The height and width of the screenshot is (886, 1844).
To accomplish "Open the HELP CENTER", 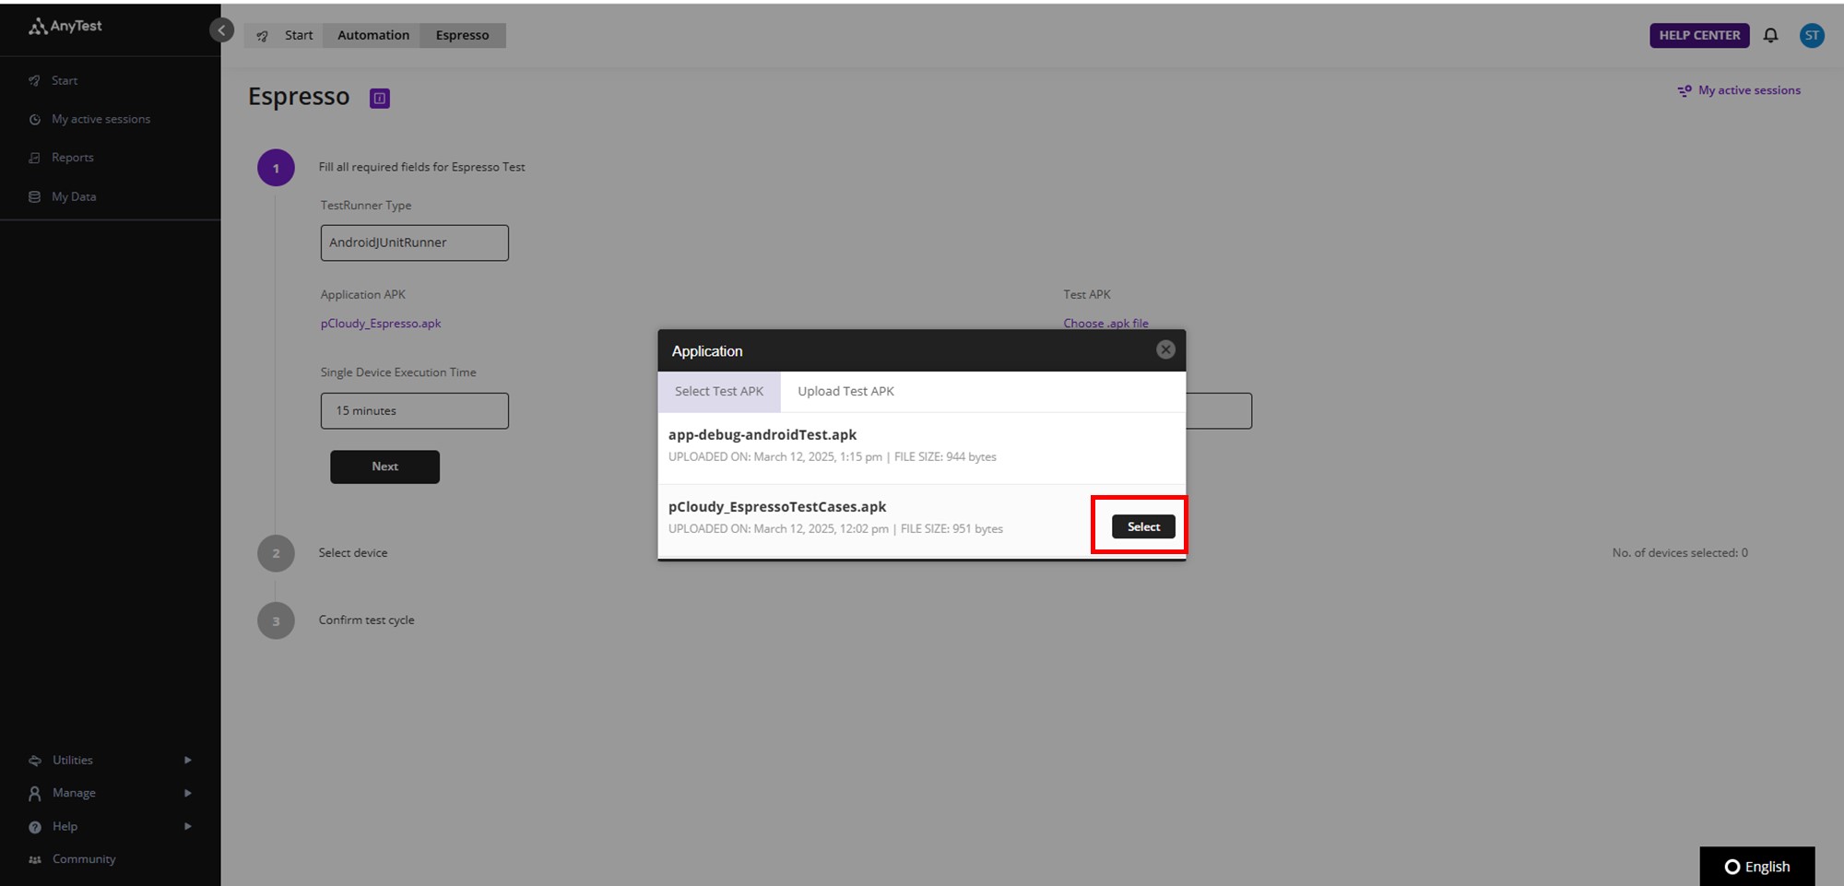I will coord(1699,35).
